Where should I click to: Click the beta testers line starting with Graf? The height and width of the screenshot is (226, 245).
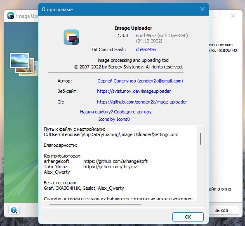[84, 188]
